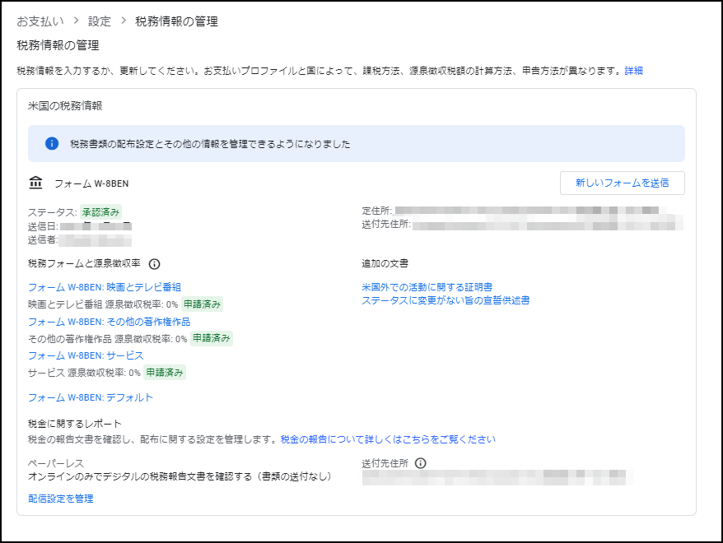Open ステータスに変更がない旨の宣誓供述書 link
This screenshot has height=543, width=723.
click(445, 300)
